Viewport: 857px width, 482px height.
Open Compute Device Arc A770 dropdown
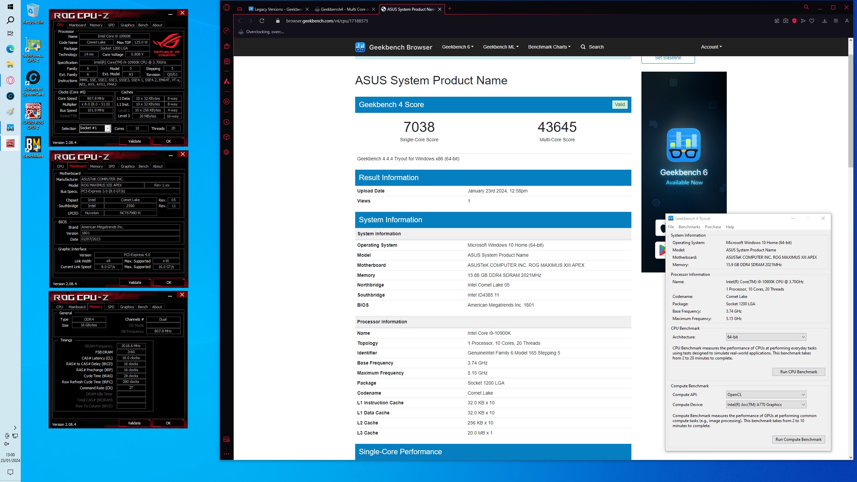(x=766, y=405)
